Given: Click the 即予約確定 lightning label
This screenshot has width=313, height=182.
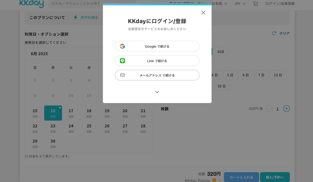Looking at the screenshot, I should coord(89,18).
